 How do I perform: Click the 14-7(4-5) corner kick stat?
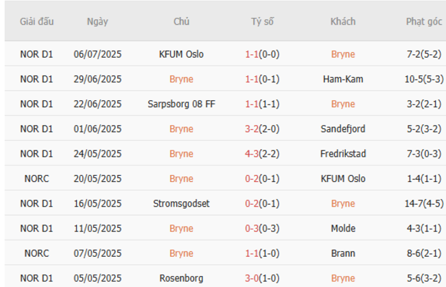pyautogui.click(x=424, y=203)
